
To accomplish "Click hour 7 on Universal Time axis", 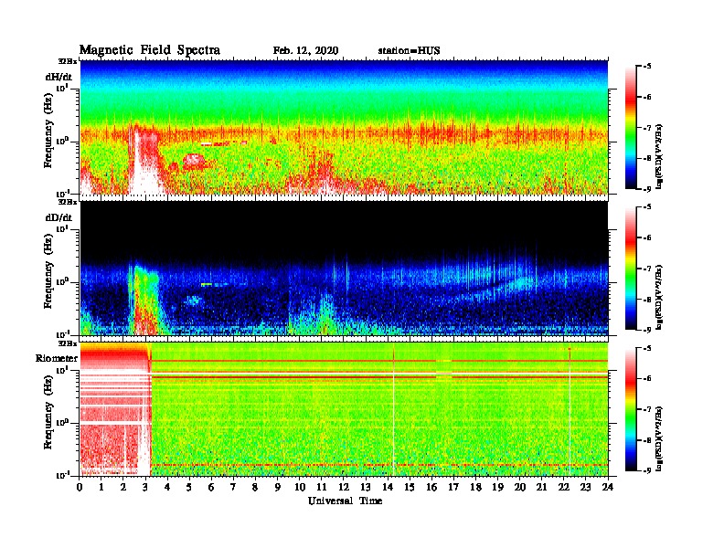I will [x=233, y=488].
